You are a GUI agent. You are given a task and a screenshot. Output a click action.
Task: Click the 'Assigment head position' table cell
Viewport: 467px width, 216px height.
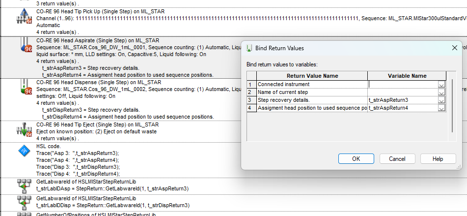click(x=312, y=108)
